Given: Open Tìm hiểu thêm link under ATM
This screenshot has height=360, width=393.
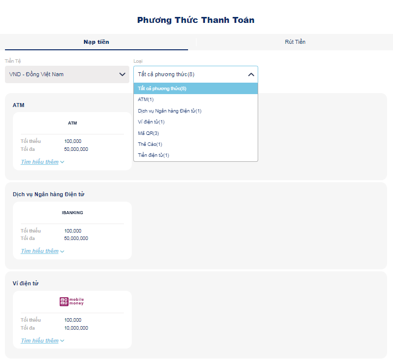Looking at the screenshot, I should coord(40,162).
